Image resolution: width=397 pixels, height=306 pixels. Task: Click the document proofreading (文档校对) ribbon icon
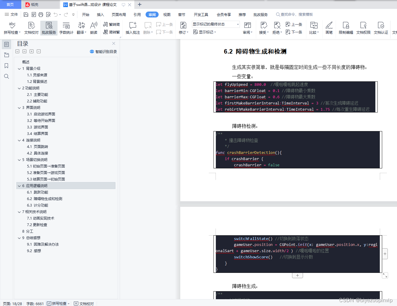(31, 28)
